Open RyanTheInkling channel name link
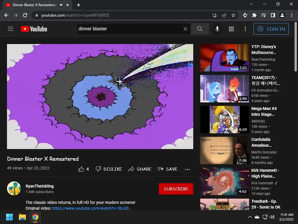The image size is (298, 224). pos(40,186)
